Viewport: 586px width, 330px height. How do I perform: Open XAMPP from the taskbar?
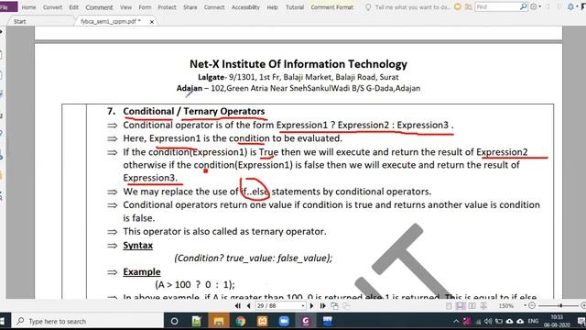[263, 321]
